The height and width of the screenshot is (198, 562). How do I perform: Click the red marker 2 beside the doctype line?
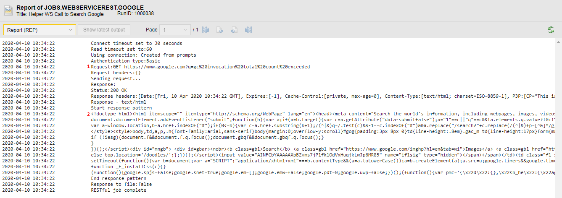(x=88, y=114)
